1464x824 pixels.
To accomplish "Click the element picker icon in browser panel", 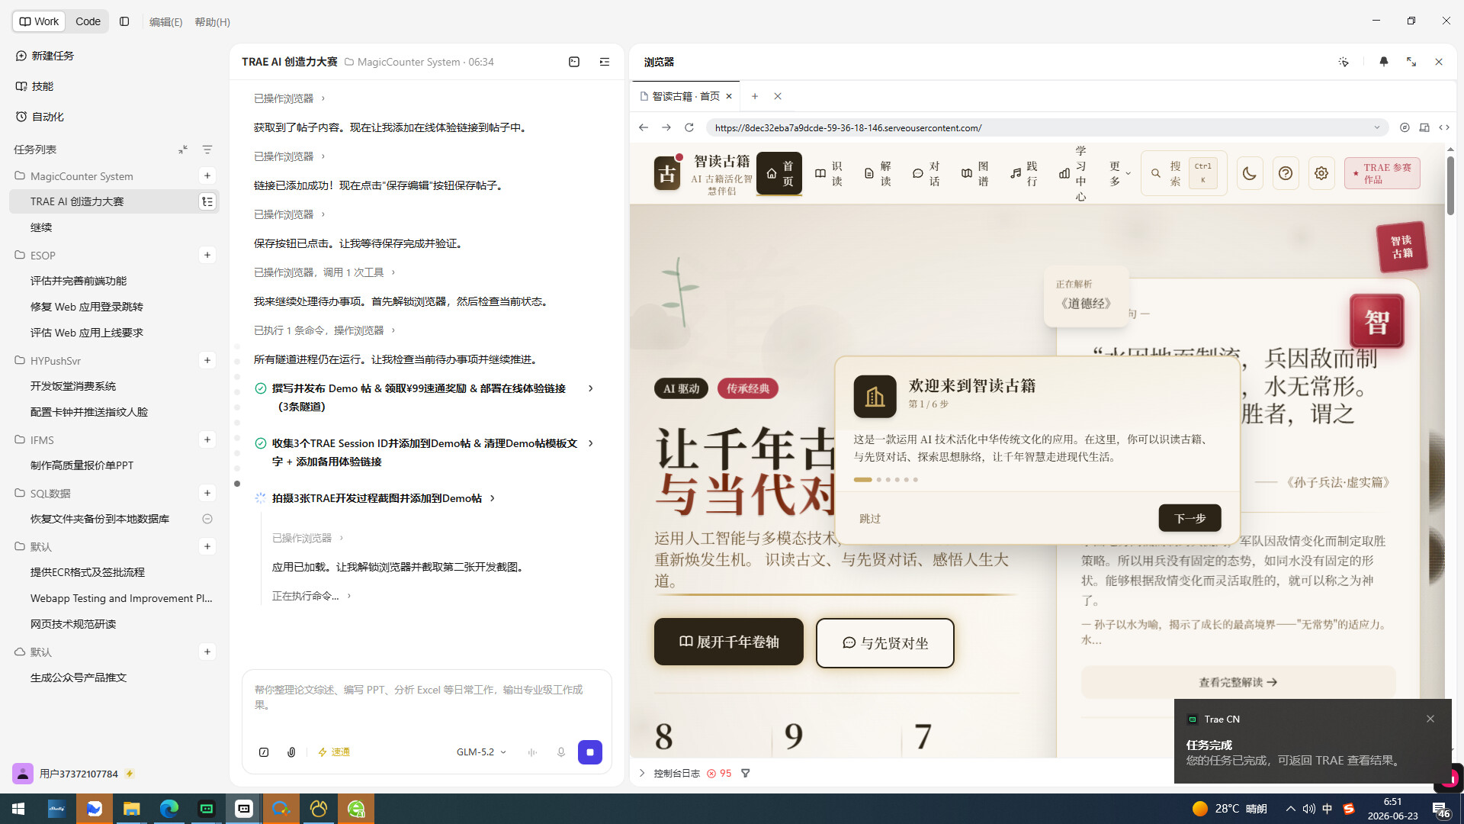I will coord(1344,62).
